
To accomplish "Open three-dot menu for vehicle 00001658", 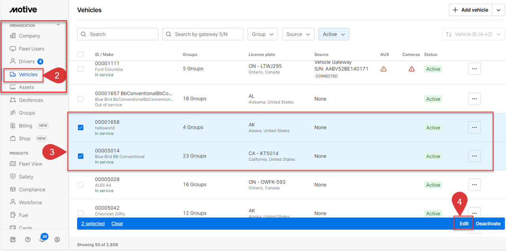I will coord(474,127).
